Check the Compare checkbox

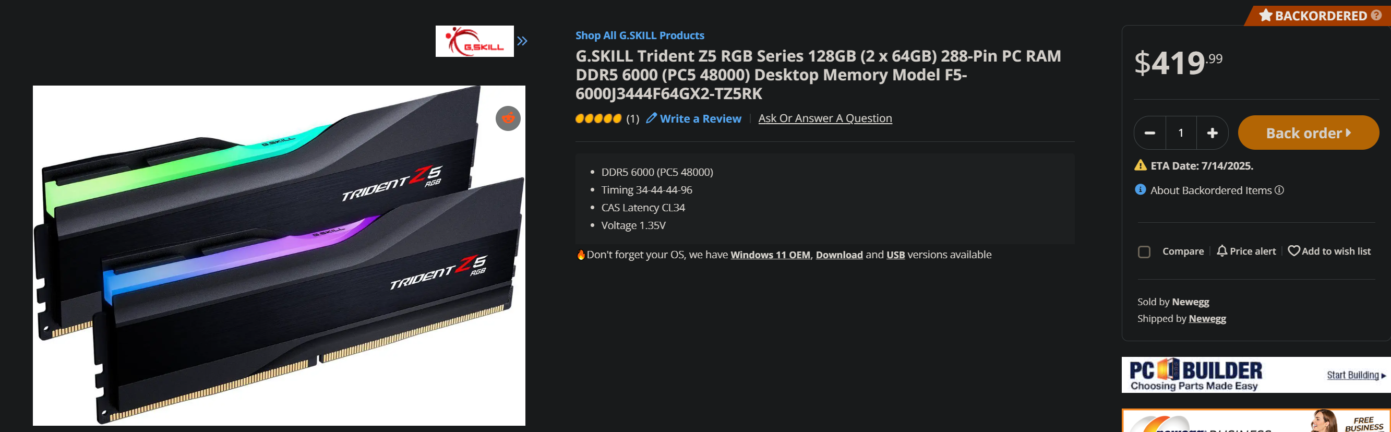pyautogui.click(x=1144, y=251)
